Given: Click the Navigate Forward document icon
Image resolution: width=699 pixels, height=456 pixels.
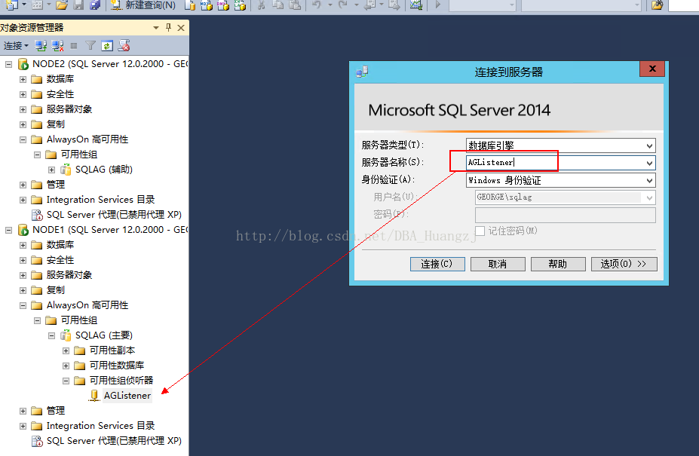Looking at the screenshot, I should pyautogui.click(x=394, y=5).
